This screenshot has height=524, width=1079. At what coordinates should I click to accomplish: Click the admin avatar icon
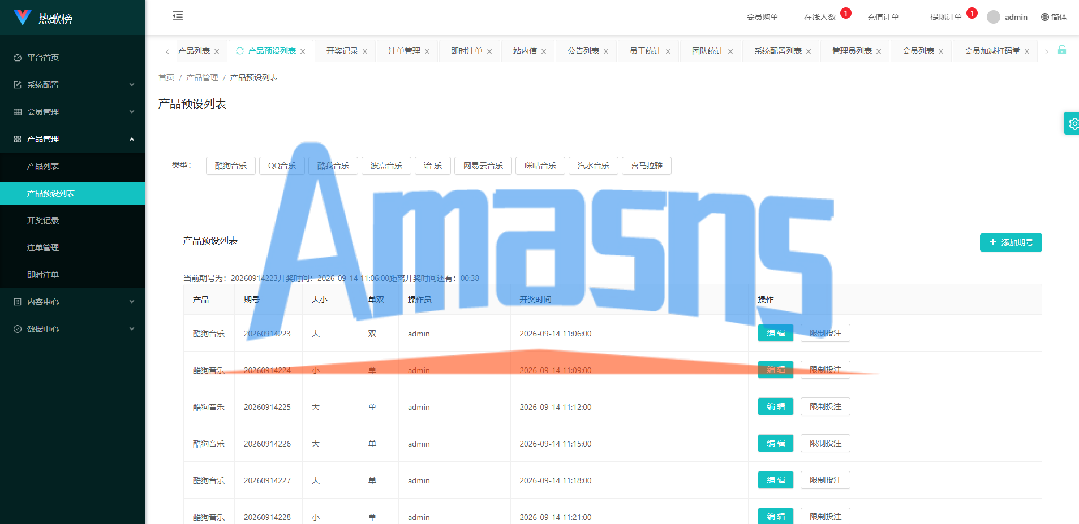pos(994,17)
